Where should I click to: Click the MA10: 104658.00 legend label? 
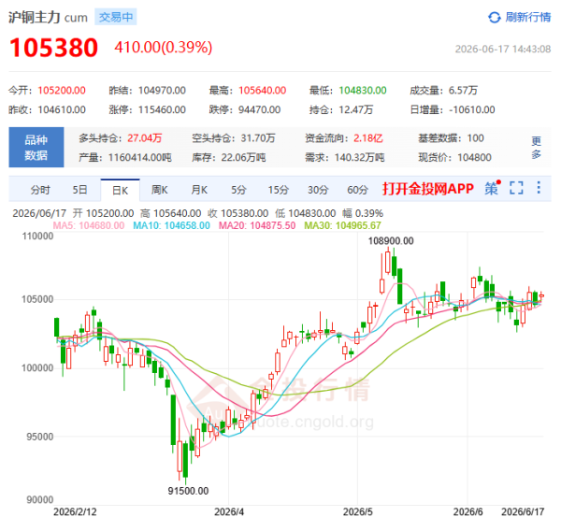pyautogui.click(x=171, y=225)
